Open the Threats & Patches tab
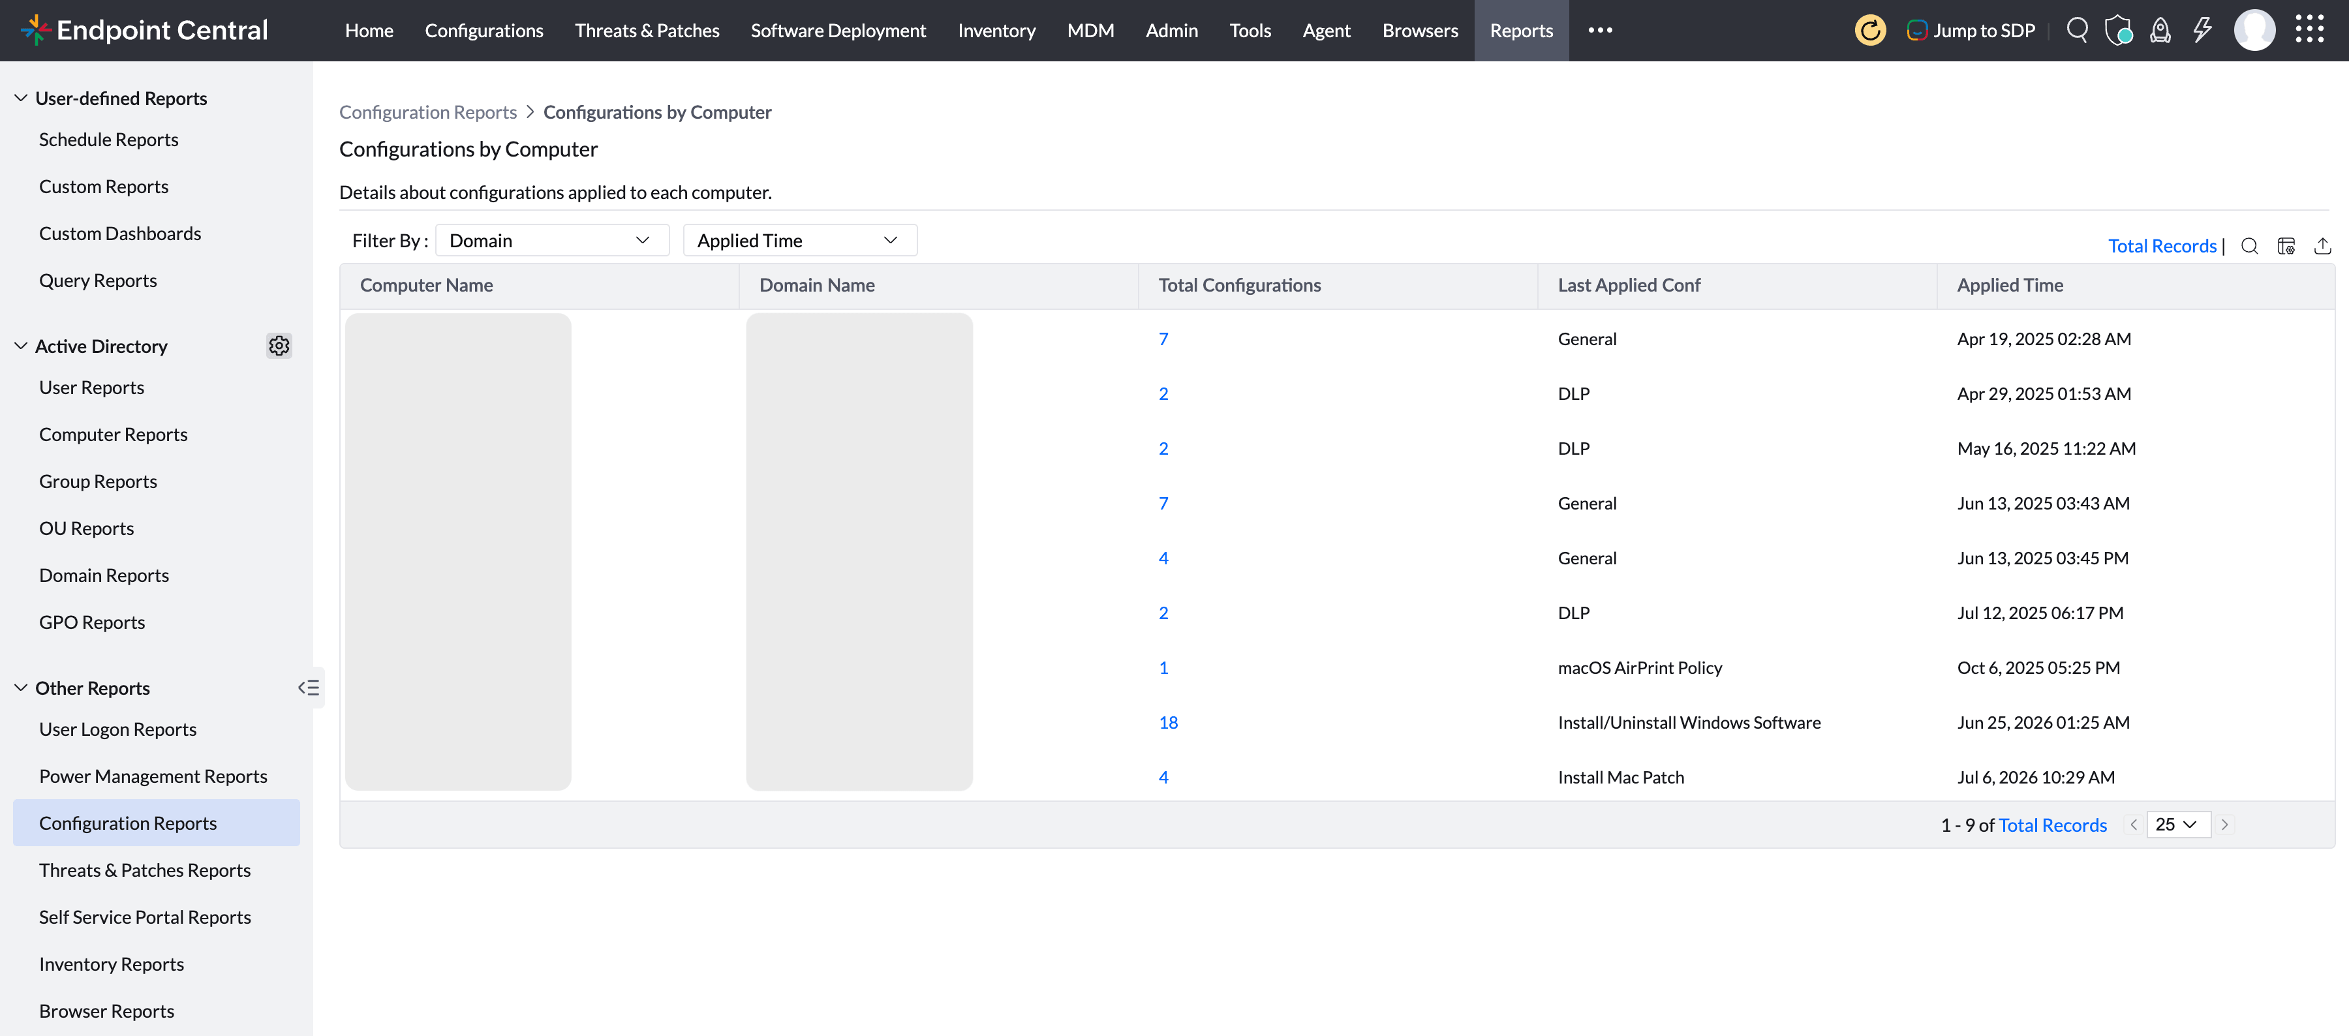This screenshot has height=1036, width=2349. (x=647, y=30)
